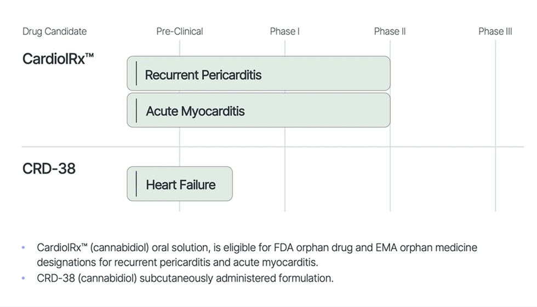Screen dimensions: 537x307
Task: Click the CRD-38 drug candidate name
Action: point(49,169)
